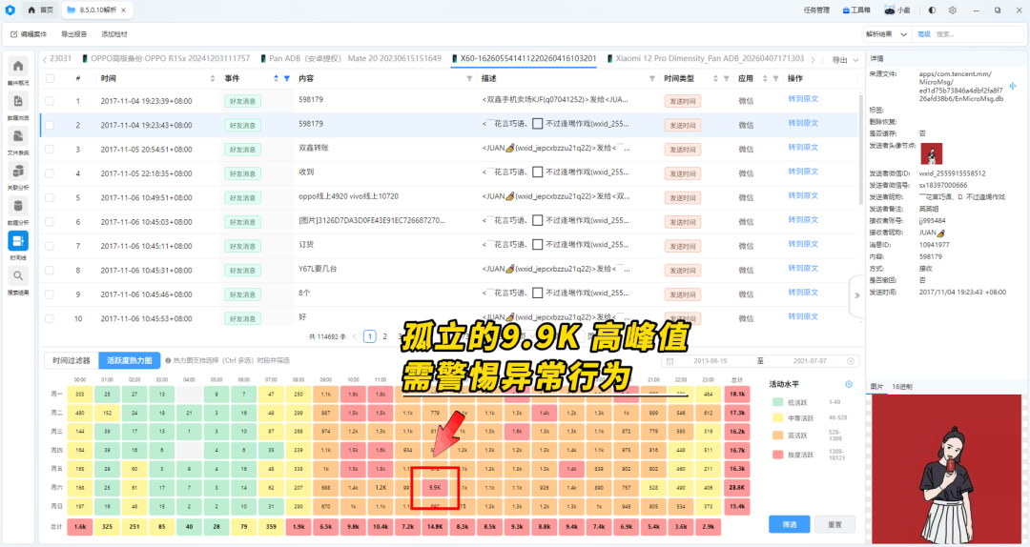The width and height of the screenshot is (1030, 547).
Task: Click the blue 筛选 filter button
Action: pyautogui.click(x=789, y=524)
